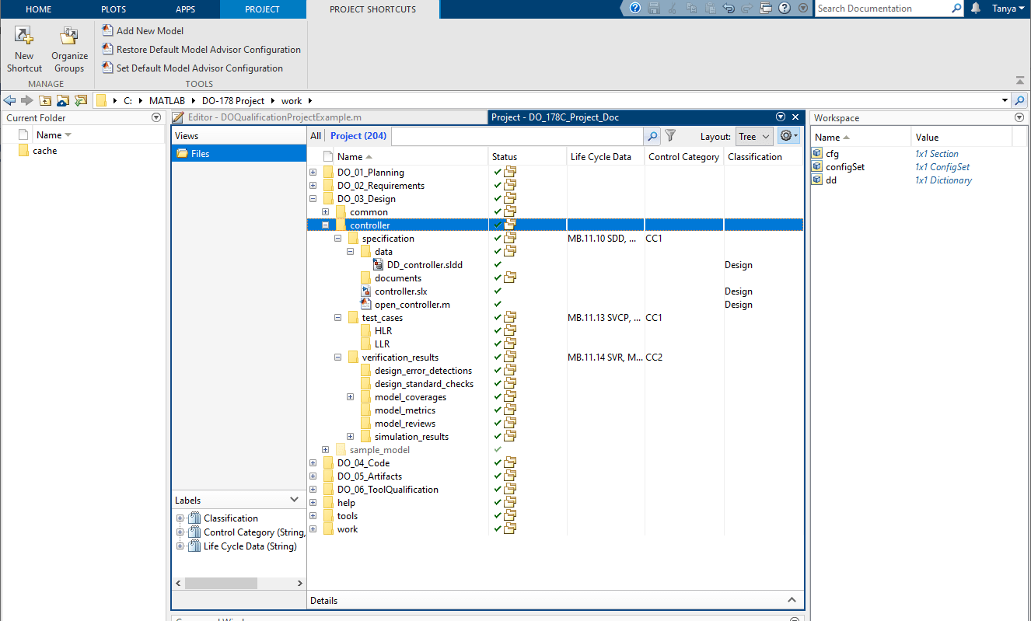Click Restore Default Model Advisor Configuration

coord(208,49)
